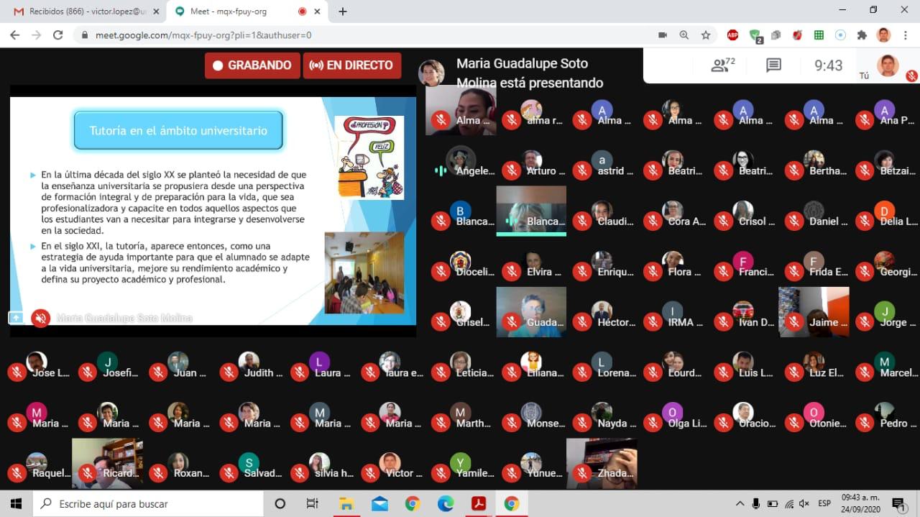Viewport: 920px width, 517px height.
Task: Select the Ricard... video tile
Action: [107, 464]
